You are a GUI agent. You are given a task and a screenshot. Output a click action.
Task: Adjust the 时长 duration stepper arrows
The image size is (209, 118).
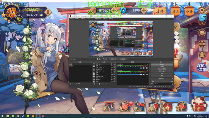point(172,84)
